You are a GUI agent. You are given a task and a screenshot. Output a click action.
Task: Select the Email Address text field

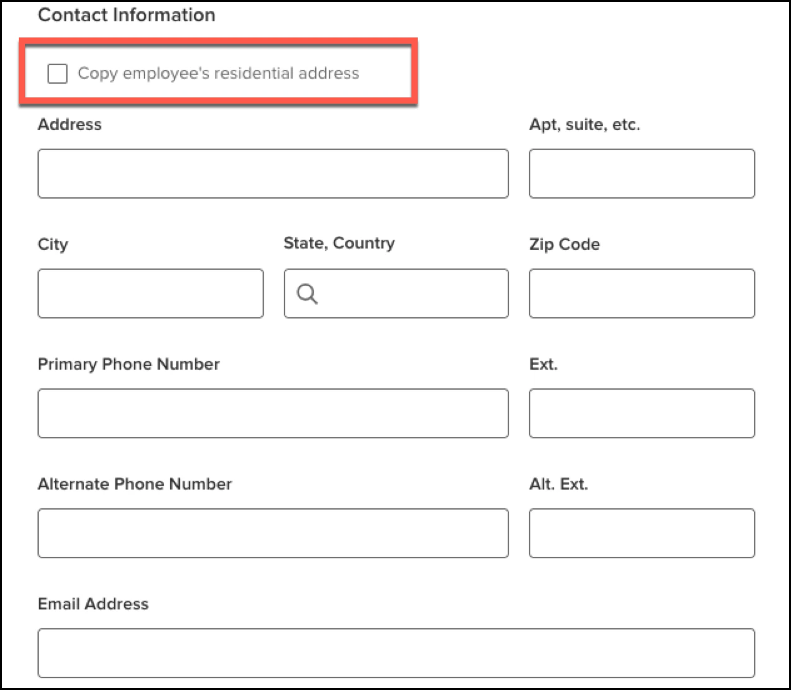pos(396,653)
